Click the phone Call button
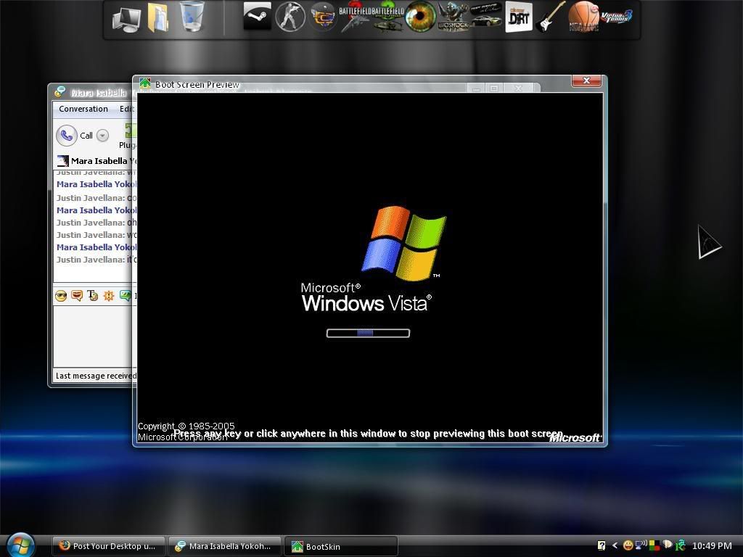The width and height of the screenshot is (743, 557). (x=67, y=136)
